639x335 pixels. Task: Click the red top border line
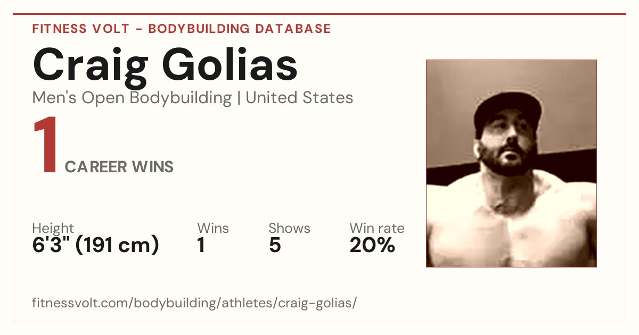click(319, 14)
